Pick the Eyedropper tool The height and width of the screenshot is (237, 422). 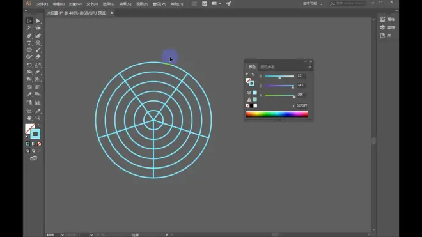click(x=29, y=95)
